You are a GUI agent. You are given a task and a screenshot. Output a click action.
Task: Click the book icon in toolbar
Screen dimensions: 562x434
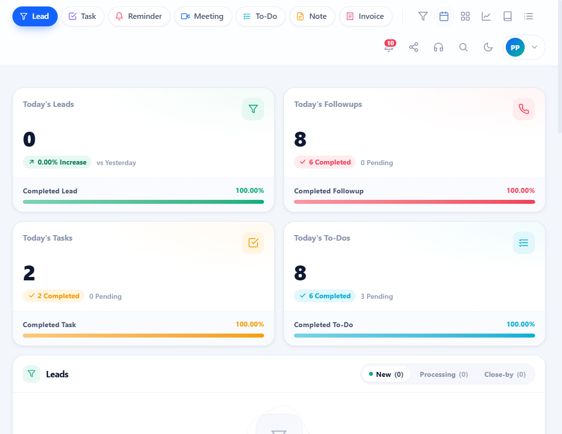click(507, 16)
